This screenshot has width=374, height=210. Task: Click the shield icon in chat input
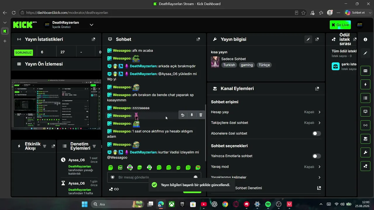[x=112, y=177]
